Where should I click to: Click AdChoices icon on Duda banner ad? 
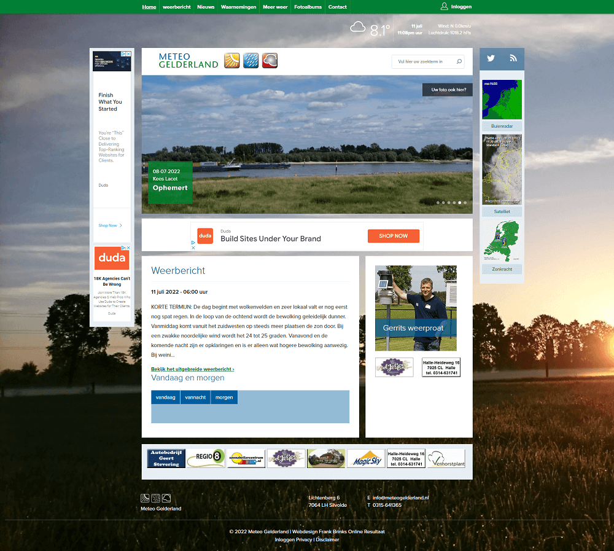tap(193, 243)
